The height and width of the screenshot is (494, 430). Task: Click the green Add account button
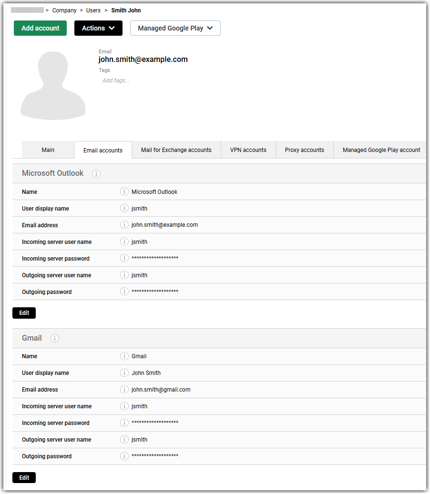(40, 28)
